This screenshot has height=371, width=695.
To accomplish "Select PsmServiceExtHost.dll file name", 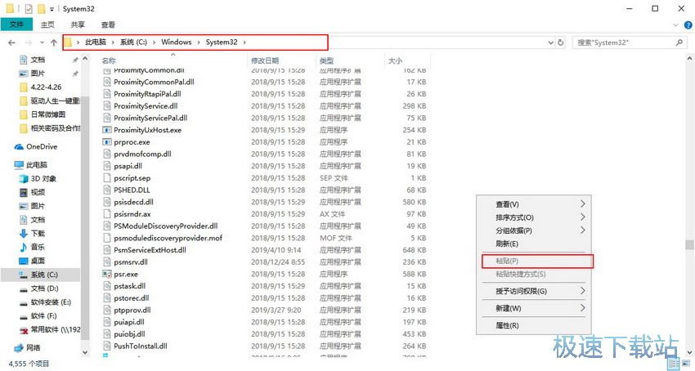I will (x=150, y=249).
